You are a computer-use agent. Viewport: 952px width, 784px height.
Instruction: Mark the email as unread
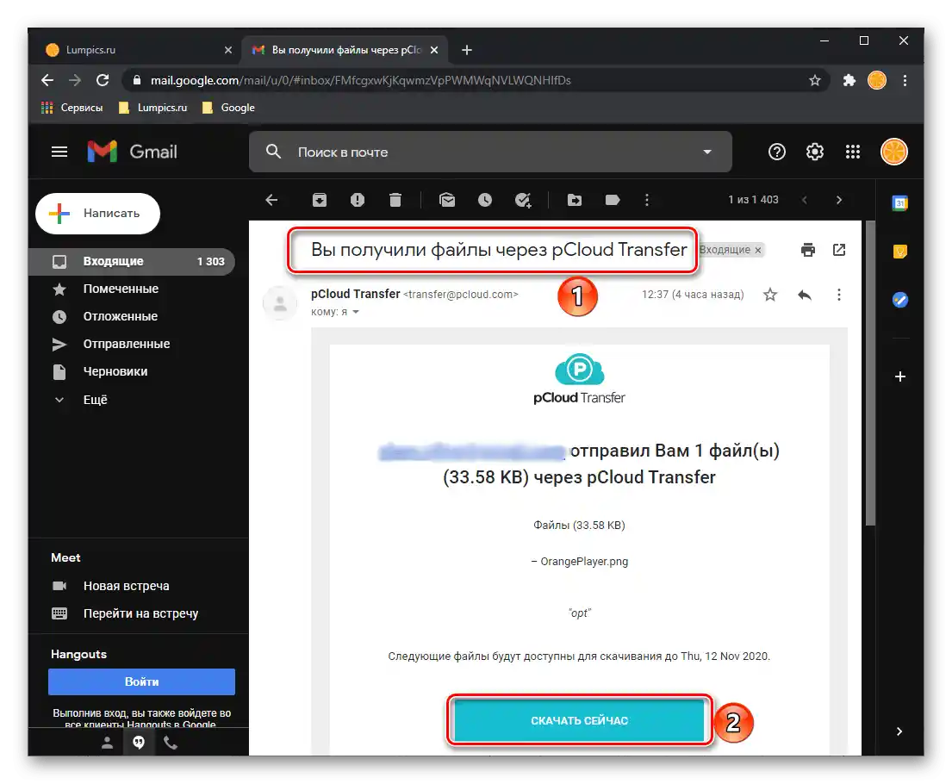coord(447,200)
